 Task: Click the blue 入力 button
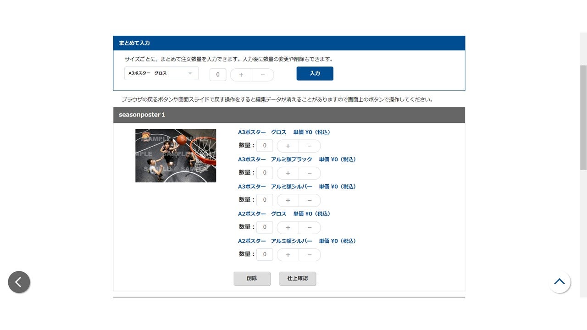pyautogui.click(x=315, y=73)
